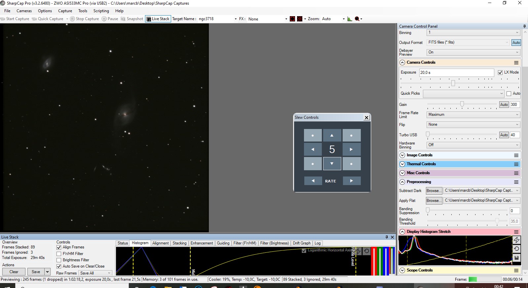528x288 pixels.
Task: Click the Gain slider handle
Action: tap(462, 104)
